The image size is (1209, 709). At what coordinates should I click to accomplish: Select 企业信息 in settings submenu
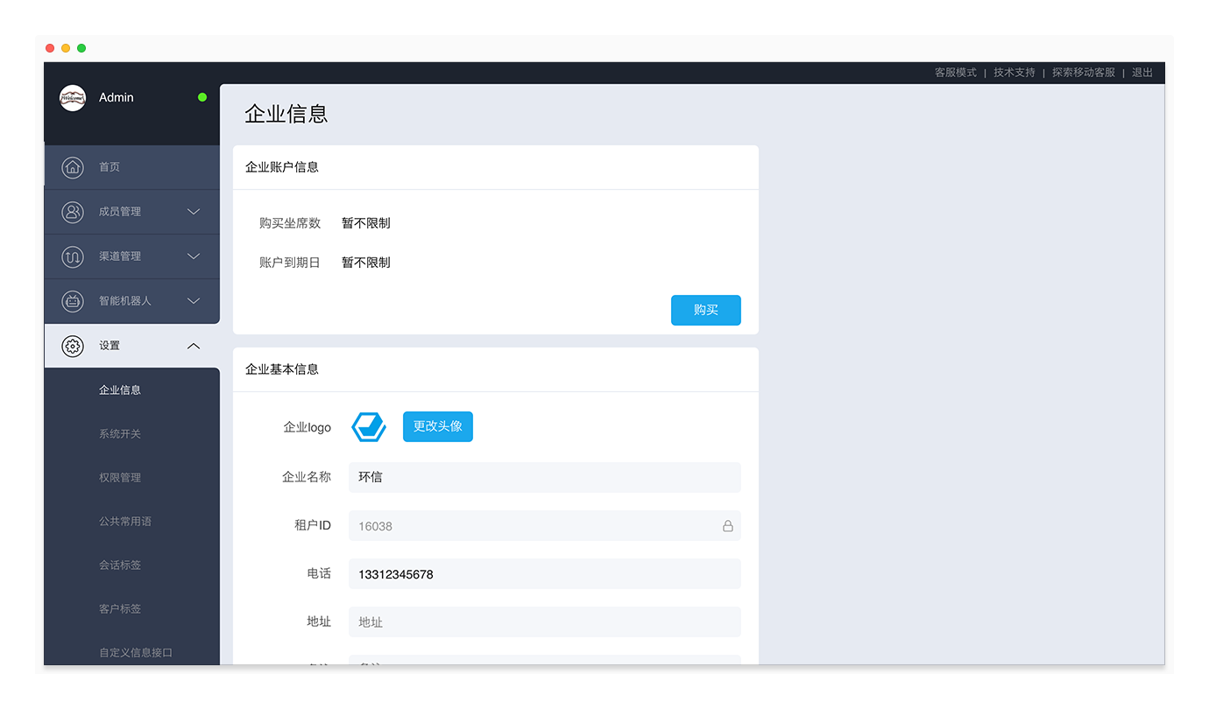(120, 390)
